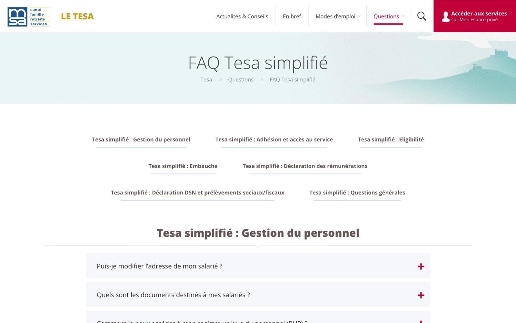The image size is (516, 323).
Task: Select Questions générales section tab
Action: click(357, 193)
